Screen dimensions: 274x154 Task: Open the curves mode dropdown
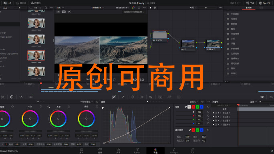click(194, 102)
